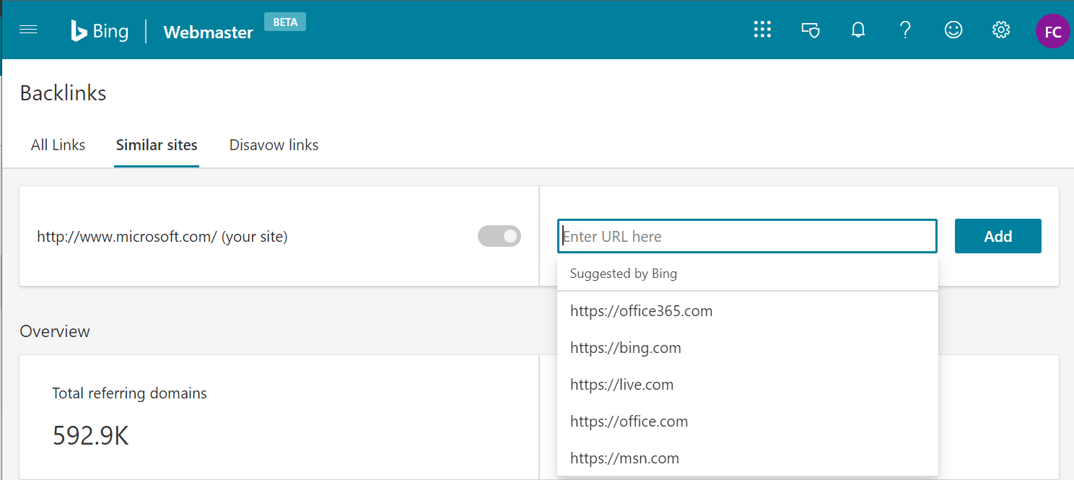Click the Backlinks page heading
The height and width of the screenshot is (480, 1074).
coord(62,92)
